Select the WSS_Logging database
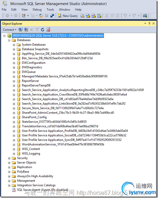This screenshot has height=198, width=158. click(31, 154)
